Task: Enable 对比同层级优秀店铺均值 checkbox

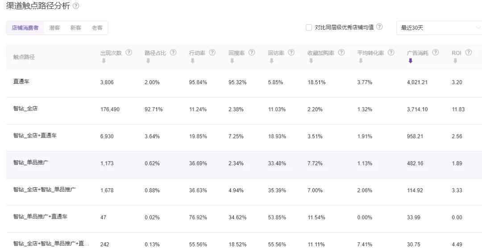Action: (x=309, y=28)
